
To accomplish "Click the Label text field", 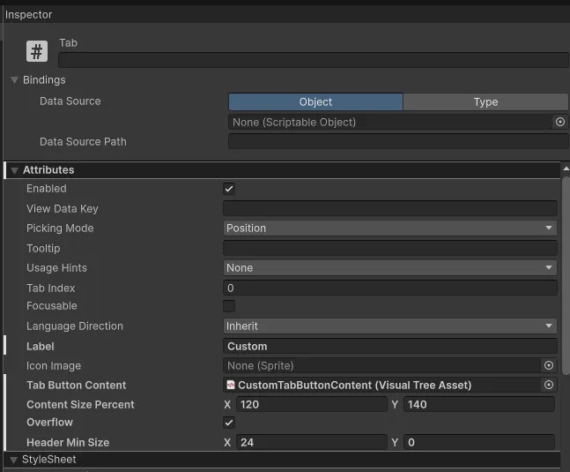I will pyautogui.click(x=389, y=347).
